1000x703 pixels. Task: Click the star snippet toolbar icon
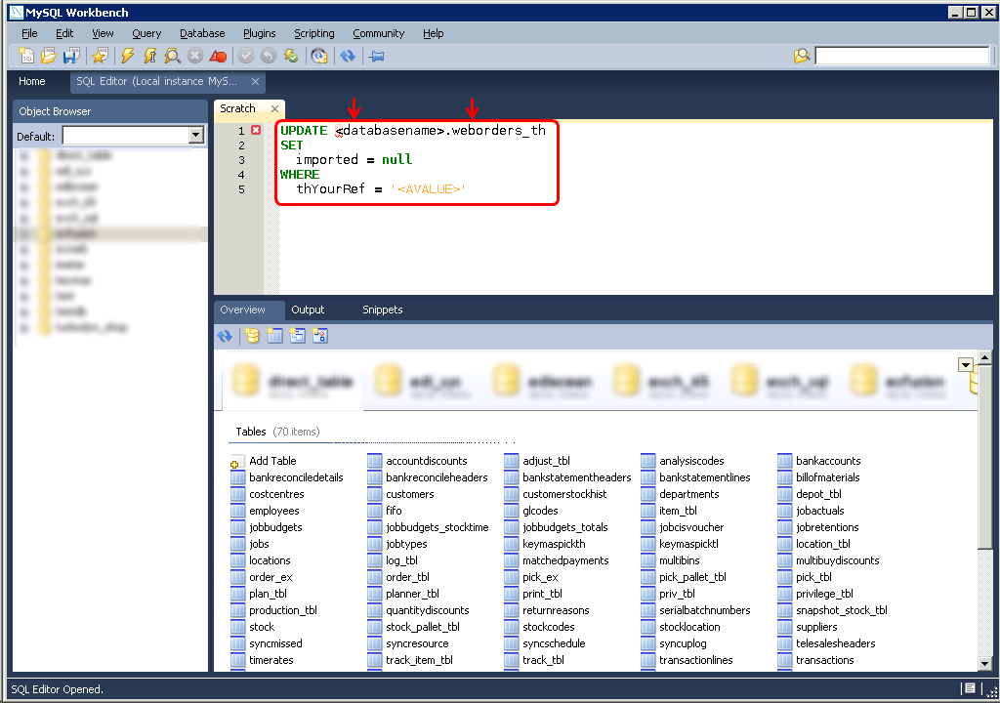[x=100, y=56]
